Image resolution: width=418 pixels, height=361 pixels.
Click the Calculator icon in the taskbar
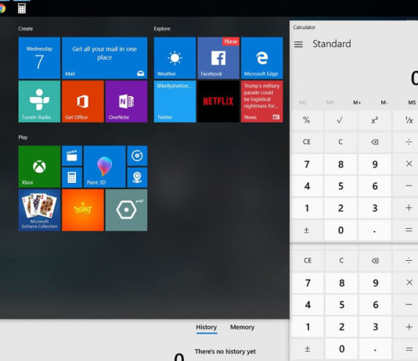click(22, 9)
